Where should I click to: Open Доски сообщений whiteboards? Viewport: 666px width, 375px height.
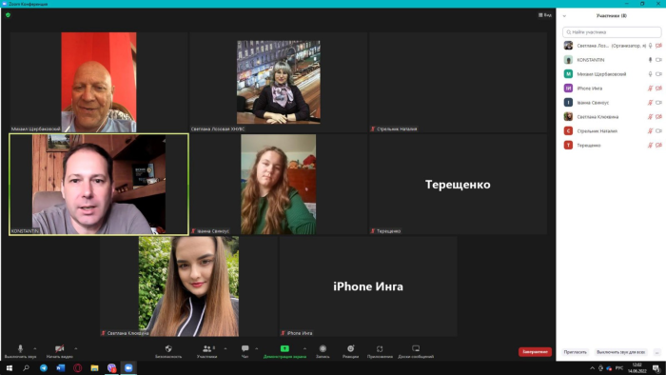tap(416, 351)
